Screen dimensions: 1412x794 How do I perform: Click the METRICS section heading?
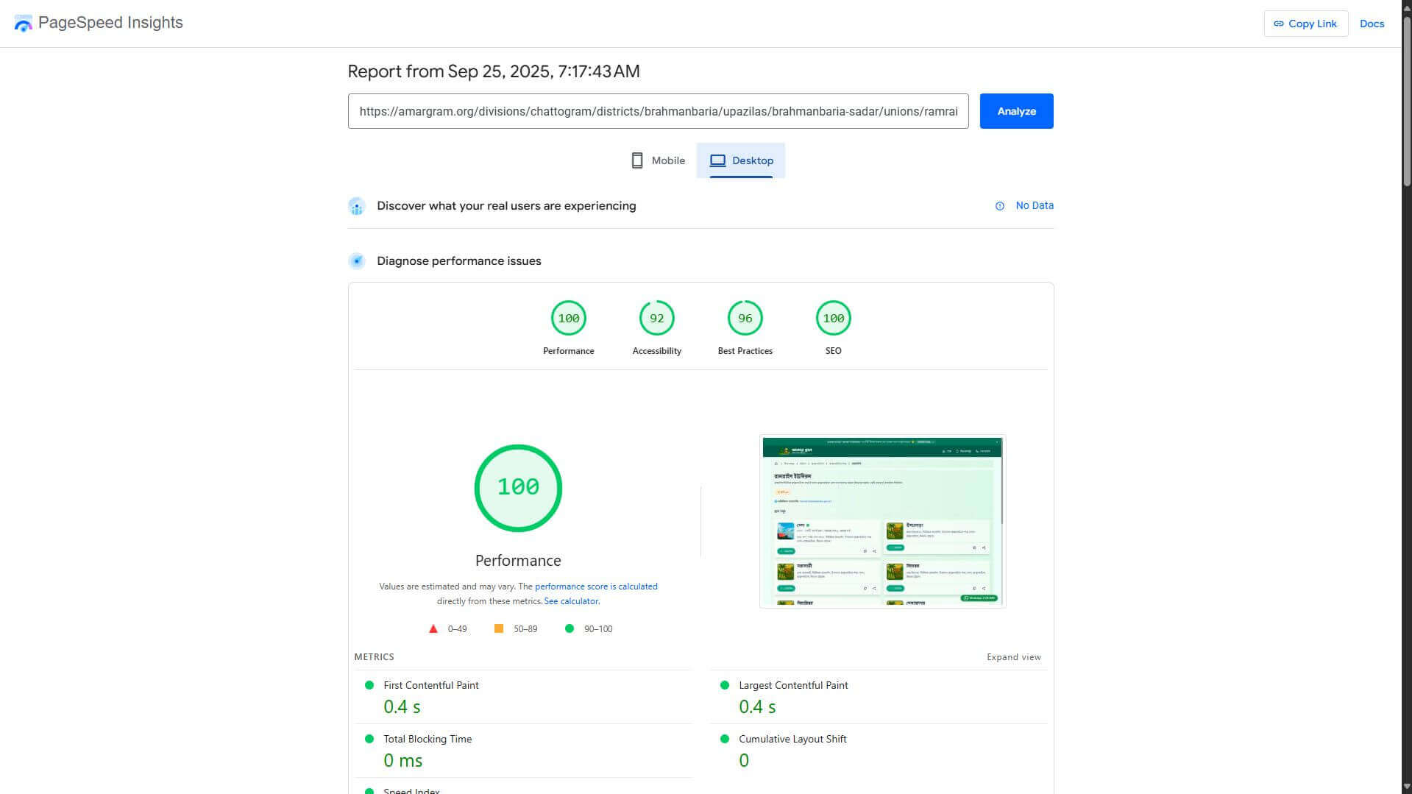click(374, 657)
